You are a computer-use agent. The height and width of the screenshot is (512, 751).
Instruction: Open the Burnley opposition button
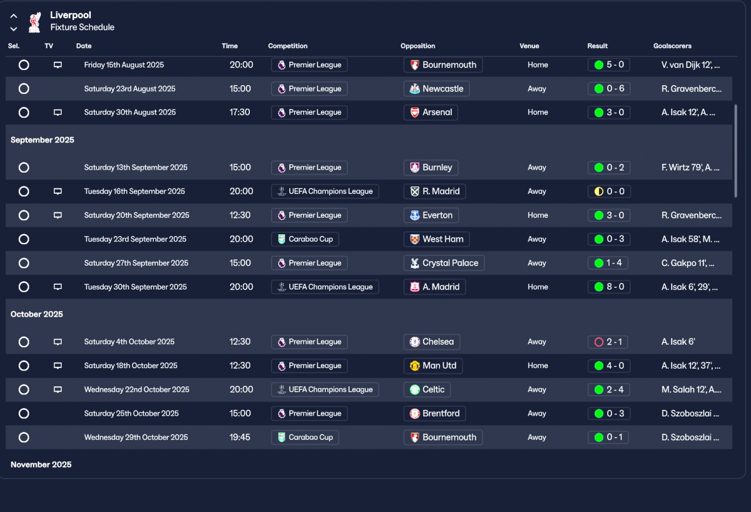point(431,167)
